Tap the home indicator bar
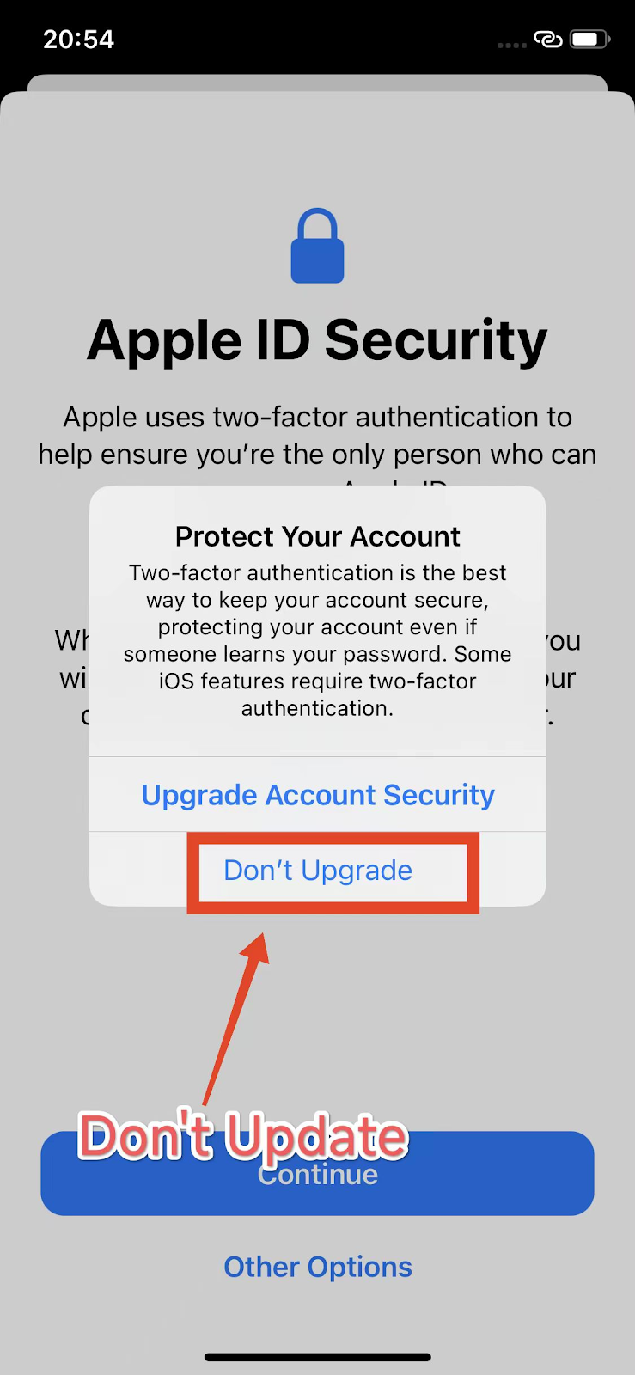The width and height of the screenshot is (635, 1375). click(317, 1357)
